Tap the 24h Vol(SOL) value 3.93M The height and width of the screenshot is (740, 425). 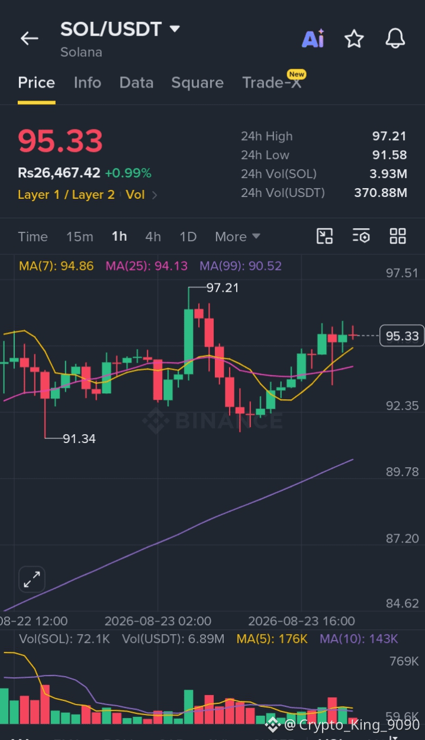point(387,174)
